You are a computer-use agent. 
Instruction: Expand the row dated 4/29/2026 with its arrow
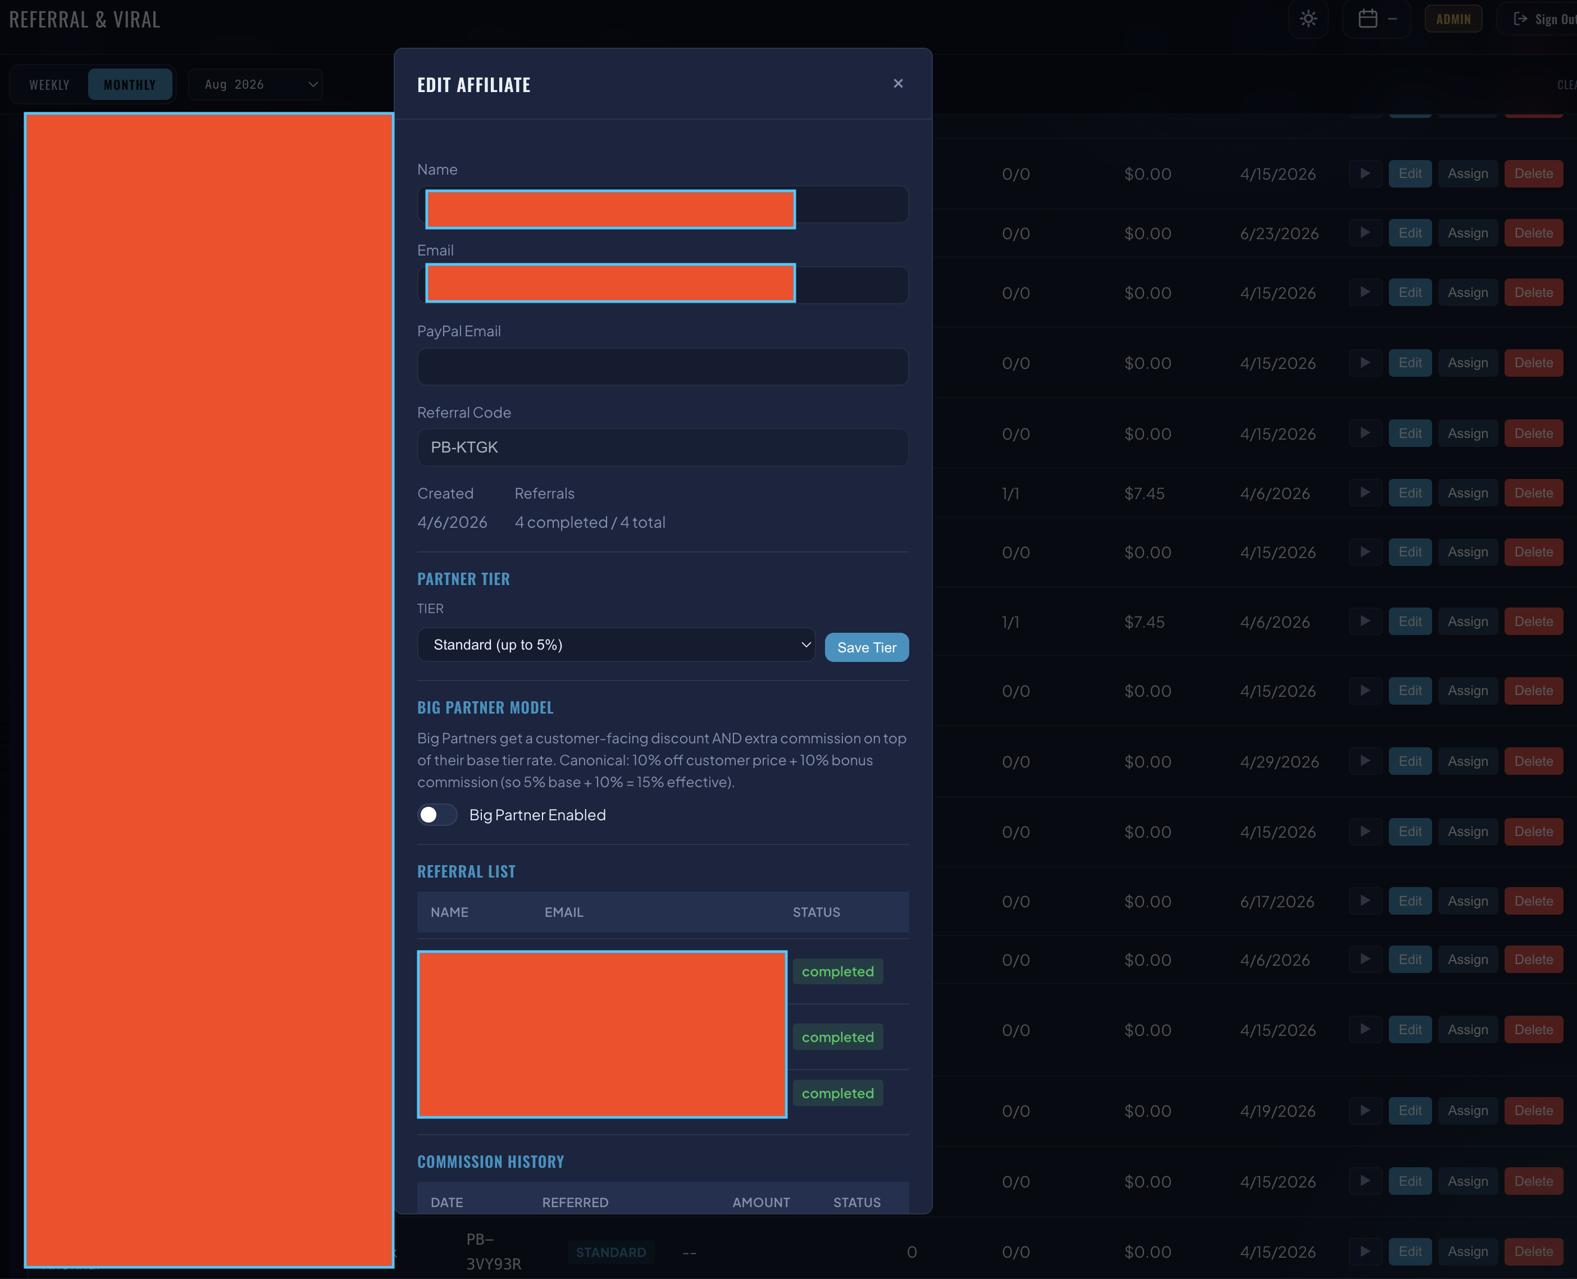(1365, 761)
